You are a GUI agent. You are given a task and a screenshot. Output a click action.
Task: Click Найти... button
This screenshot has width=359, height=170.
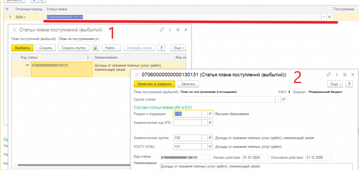(111, 48)
